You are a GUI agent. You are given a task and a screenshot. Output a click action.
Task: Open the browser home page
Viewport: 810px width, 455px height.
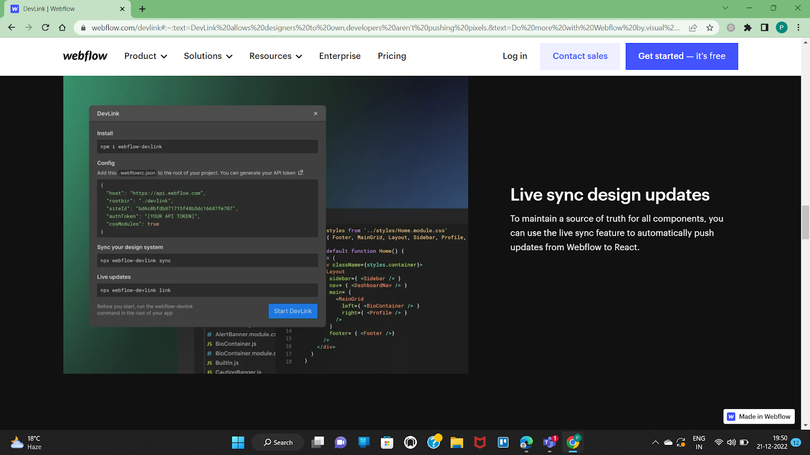click(62, 28)
